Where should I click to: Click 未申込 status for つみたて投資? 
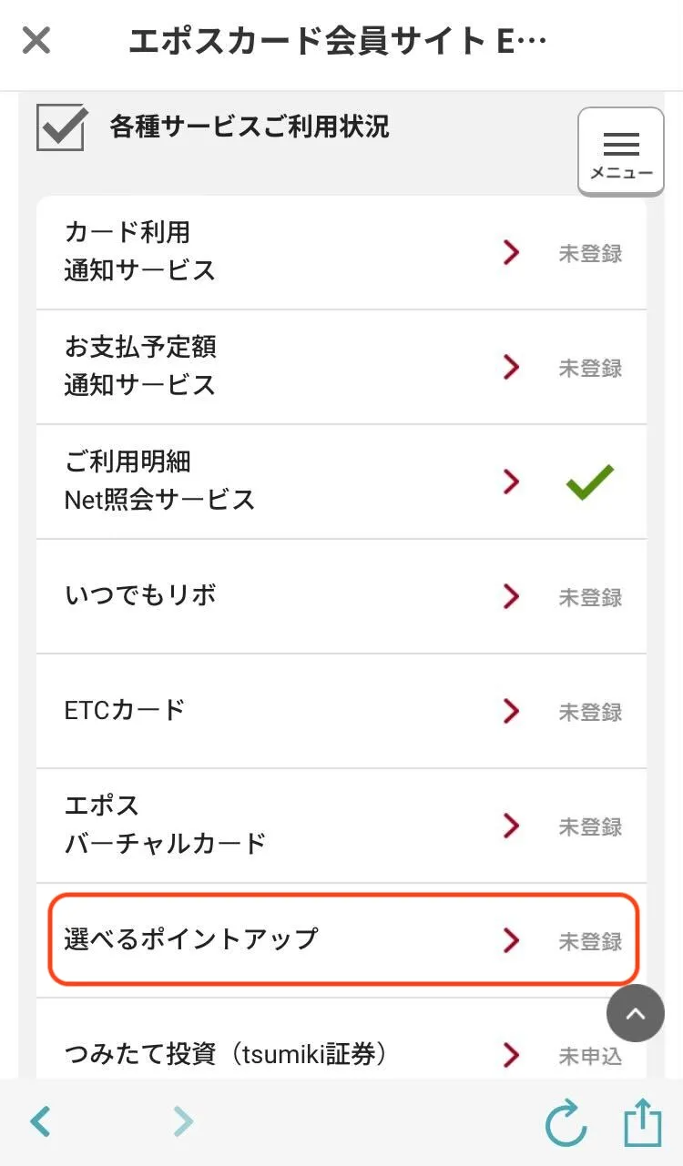tap(590, 1057)
